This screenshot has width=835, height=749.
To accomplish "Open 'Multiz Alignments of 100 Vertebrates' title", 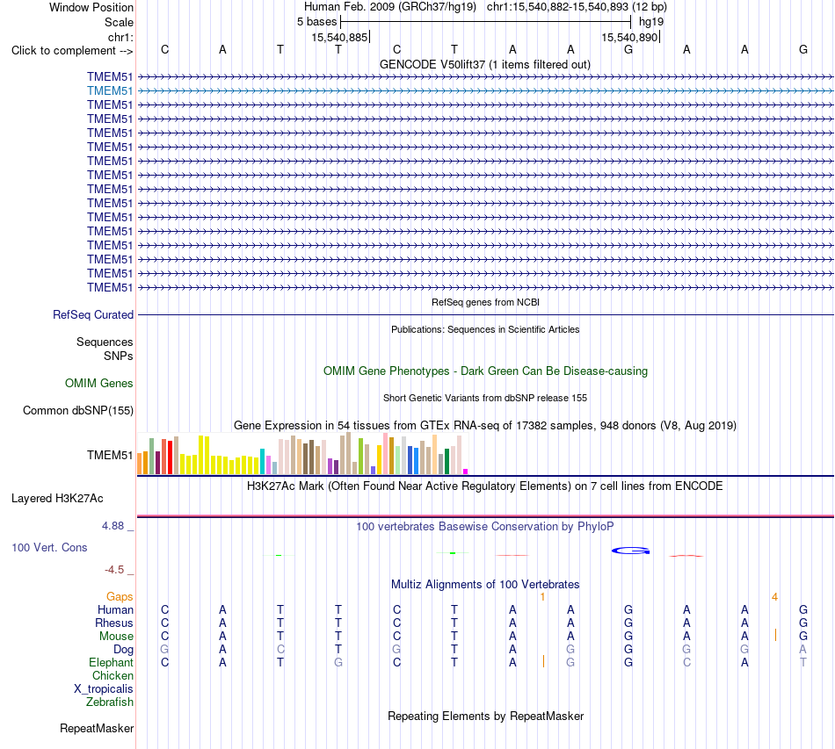I will 485,585.
